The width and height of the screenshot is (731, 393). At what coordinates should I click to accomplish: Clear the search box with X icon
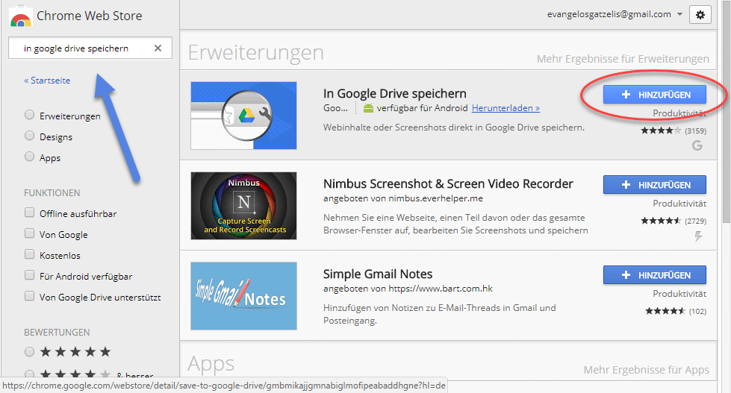[158, 48]
